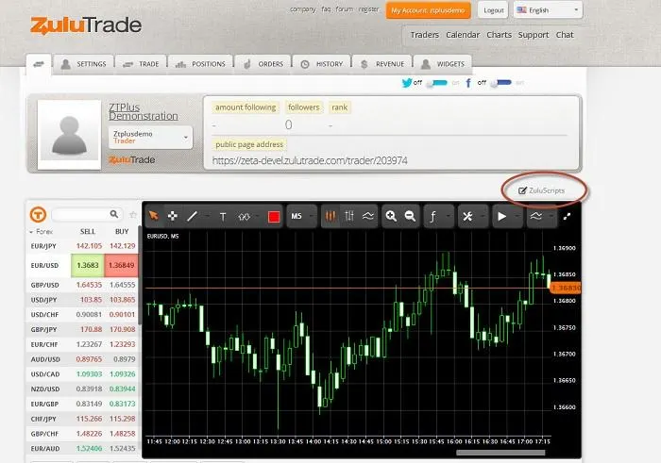Select the buy/sell arrows marker tool
Viewport: 661px width, 463px height.
pos(244,216)
